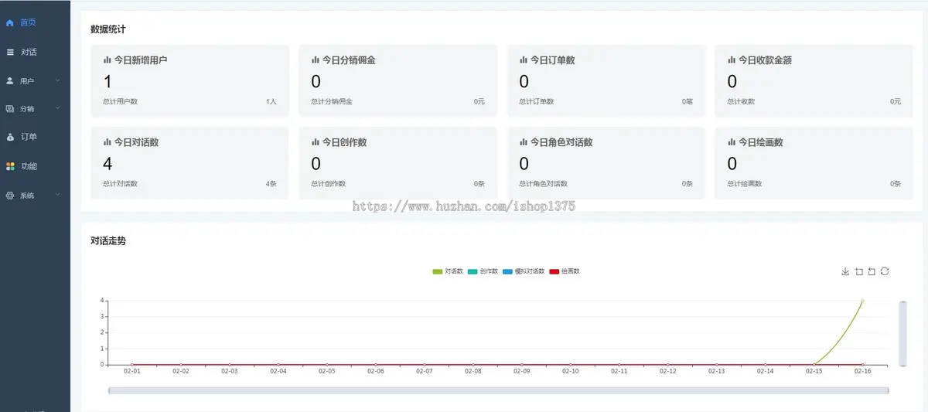This screenshot has height=412, width=928.
Task: Open the 订单 menu item
Action: (29, 138)
